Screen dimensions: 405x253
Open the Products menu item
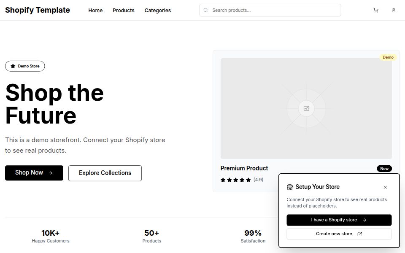click(123, 10)
